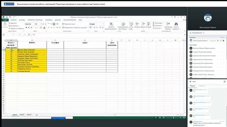227x127 pixels.
Task: Toggle align text right button
Action: coord(54,28)
